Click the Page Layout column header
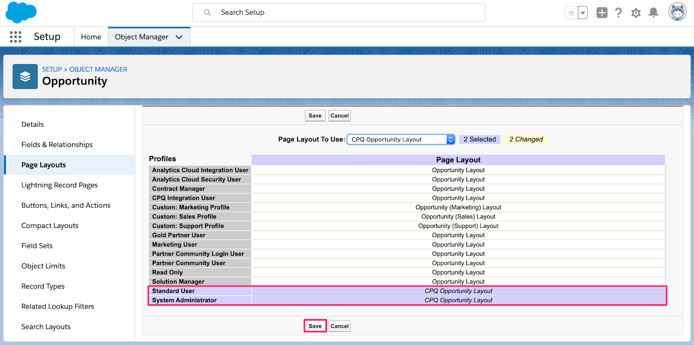This screenshot has height=345, width=694. coord(458,160)
